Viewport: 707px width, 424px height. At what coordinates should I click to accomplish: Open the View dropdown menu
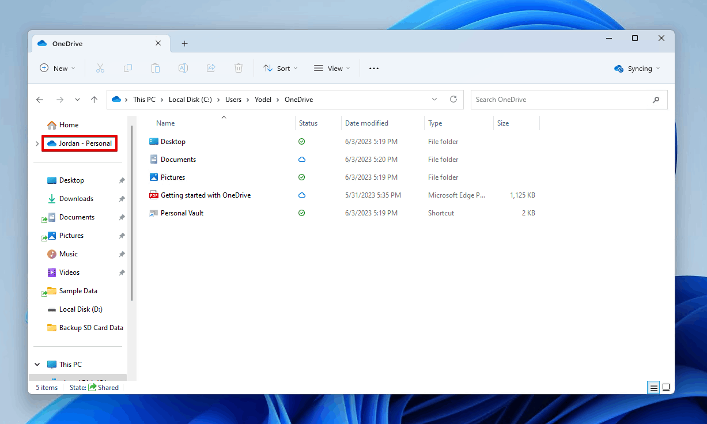pos(332,68)
